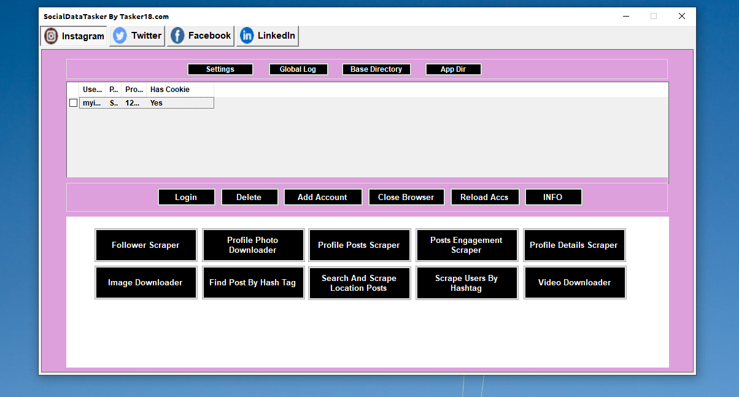Launch the Video Downloader tool
The image size is (739, 397).
pyautogui.click(x=575, y=283)
